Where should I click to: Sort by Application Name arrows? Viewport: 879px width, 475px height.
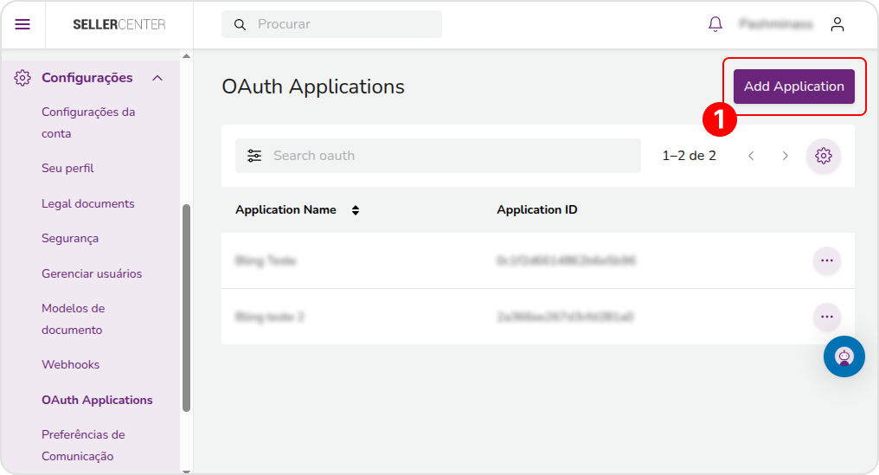click(x=356, y=210)
